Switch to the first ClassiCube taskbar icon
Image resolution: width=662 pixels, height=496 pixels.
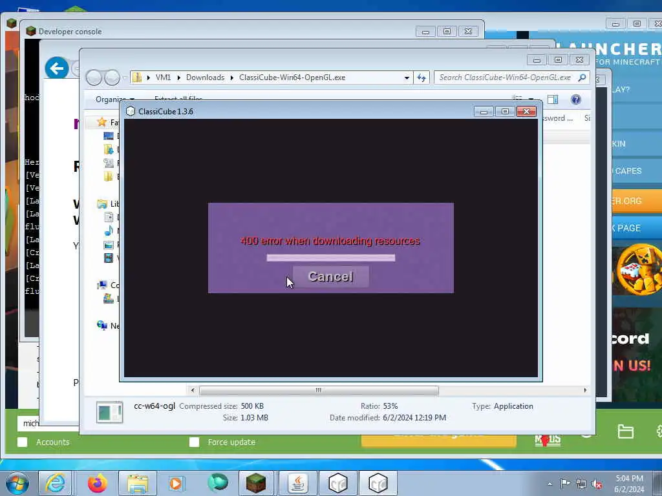click(337, 483)
